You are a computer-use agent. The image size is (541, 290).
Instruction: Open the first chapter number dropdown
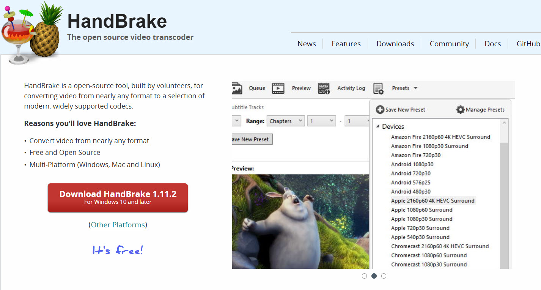click(x=321, y=121)
